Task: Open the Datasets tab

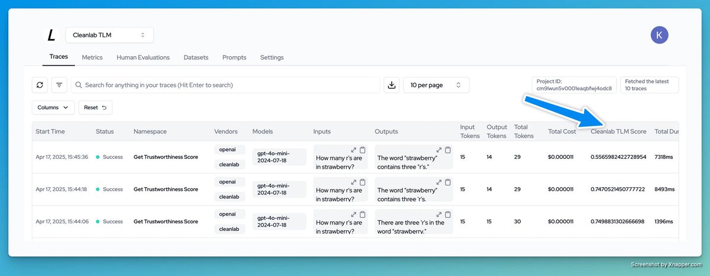Action: click(x=196, y=57)
